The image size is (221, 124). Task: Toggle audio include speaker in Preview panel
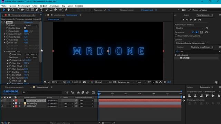(x=197, y=32)
